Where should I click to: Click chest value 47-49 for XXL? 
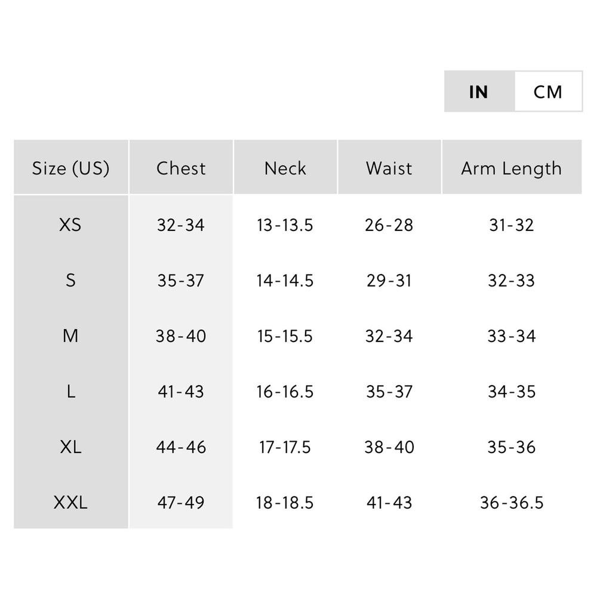click(181, 502)
